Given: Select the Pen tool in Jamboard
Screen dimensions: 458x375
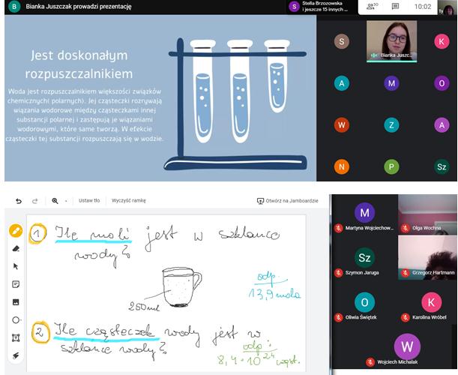Looking at the screenshot, I should coord(16,230).
